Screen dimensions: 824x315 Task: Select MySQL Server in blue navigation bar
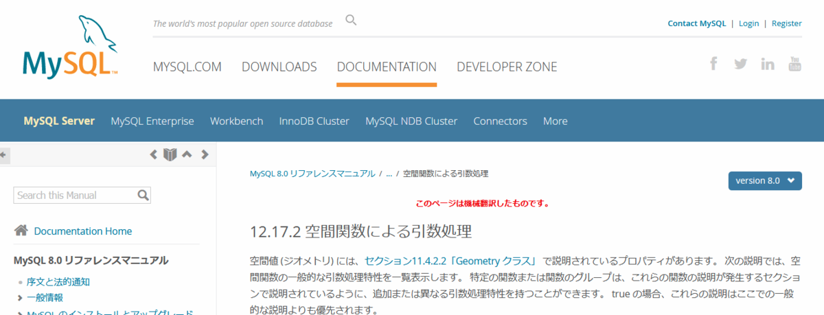pyautogui.click(x=59, y=121)
